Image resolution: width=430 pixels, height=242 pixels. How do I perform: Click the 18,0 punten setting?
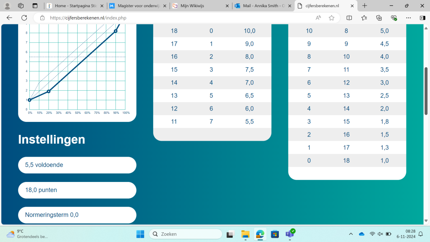[x=77, y=190]
